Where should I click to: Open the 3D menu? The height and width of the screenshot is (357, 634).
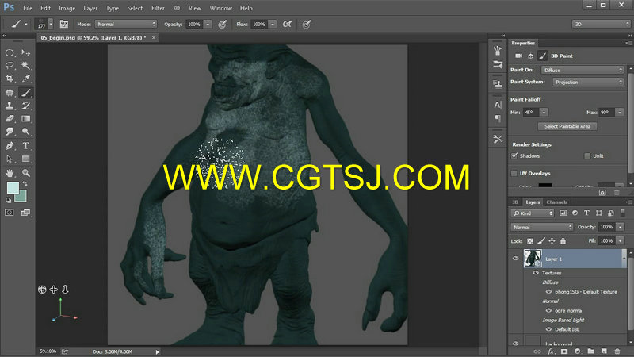176,8
